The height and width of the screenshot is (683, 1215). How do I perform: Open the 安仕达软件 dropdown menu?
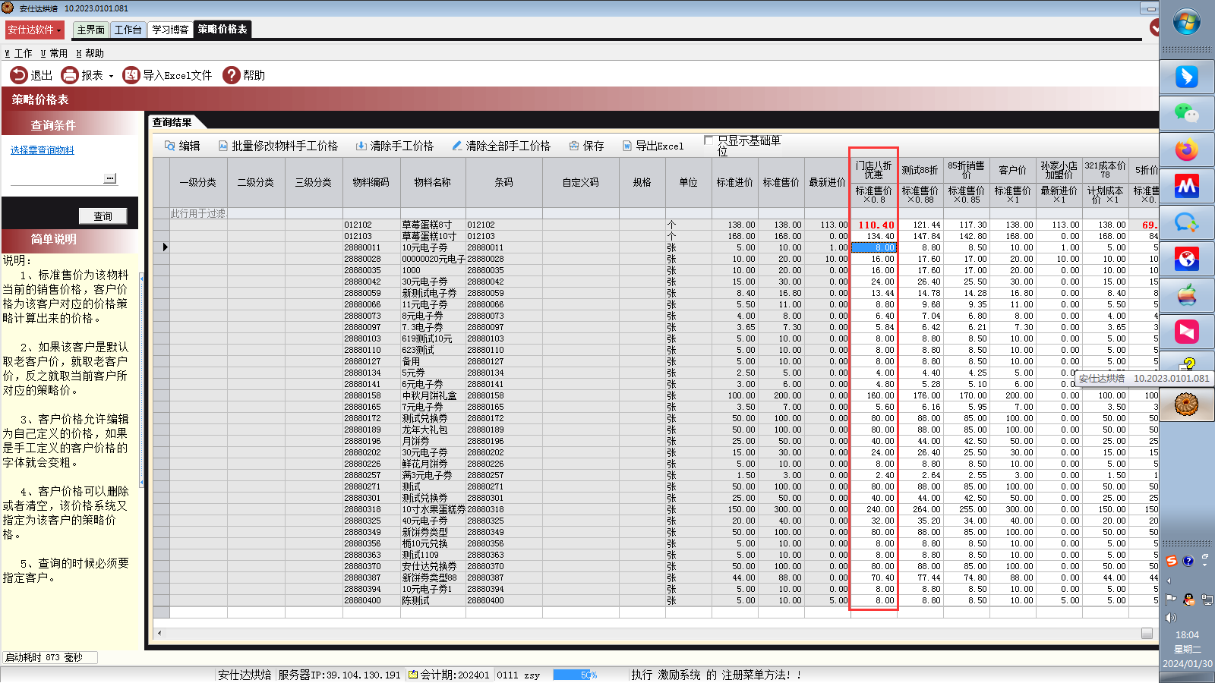point(34,30)
